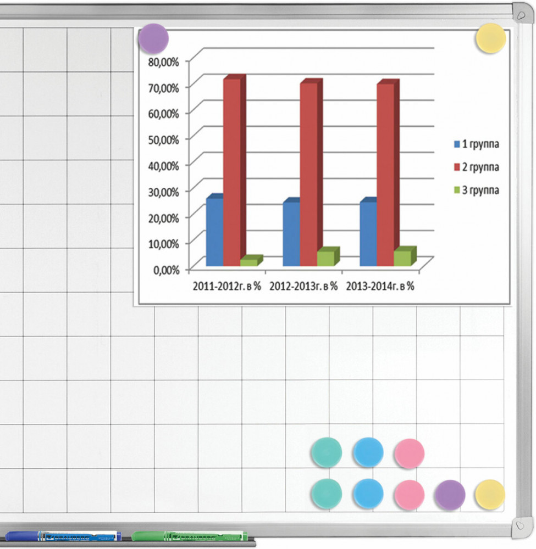Click the yellow magnet pinning the chart
This screenshot has height=549, width=536.
pos(490,38)
